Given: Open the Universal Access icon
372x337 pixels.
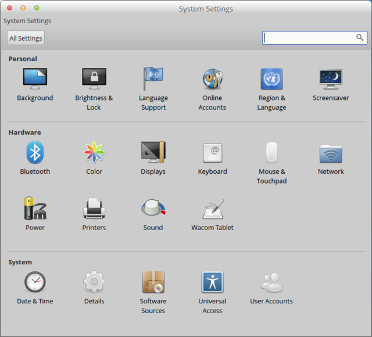Looking at the screenshot, I should click(213, 282).
